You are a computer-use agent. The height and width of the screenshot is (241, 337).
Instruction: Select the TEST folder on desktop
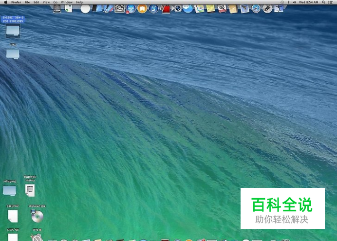click(13, 54)
